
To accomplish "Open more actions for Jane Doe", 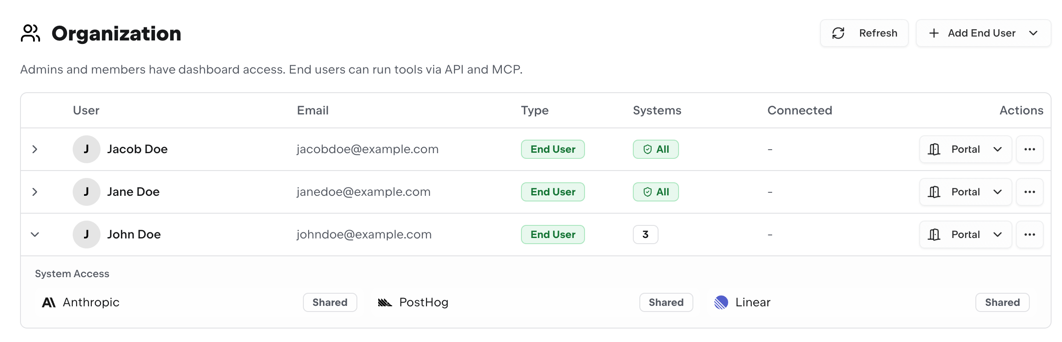I will coord(1029,192).
